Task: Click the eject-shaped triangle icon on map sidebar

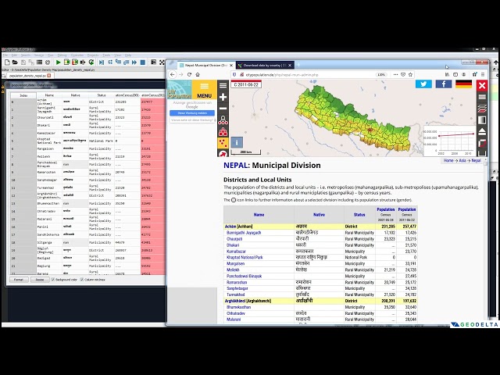Action: click(482, 131)
